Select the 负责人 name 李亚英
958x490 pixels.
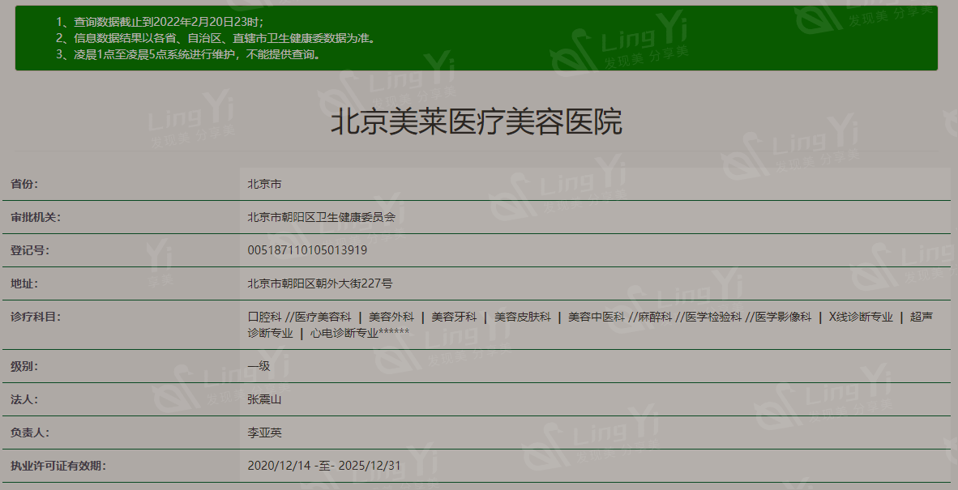click(264, 432)
